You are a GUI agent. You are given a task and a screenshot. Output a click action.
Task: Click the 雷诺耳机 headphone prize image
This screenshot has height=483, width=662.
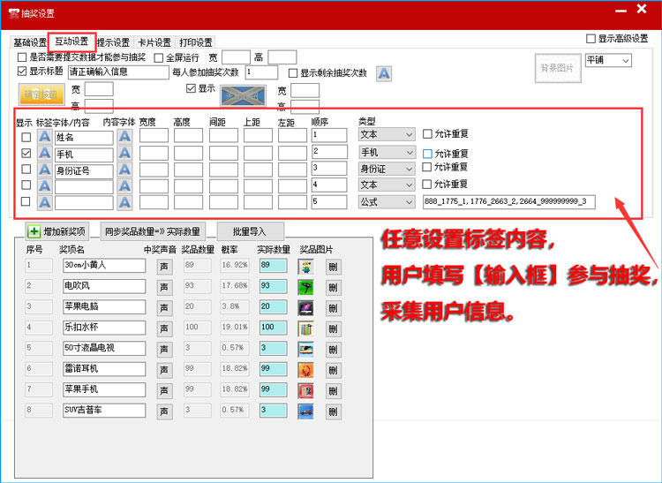306,369
